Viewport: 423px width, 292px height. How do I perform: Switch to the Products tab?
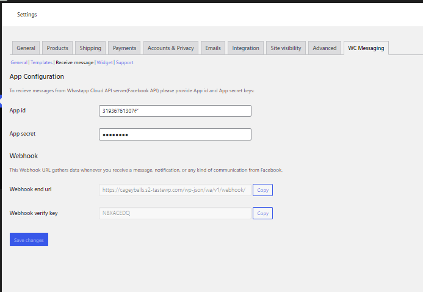point(57,48)
